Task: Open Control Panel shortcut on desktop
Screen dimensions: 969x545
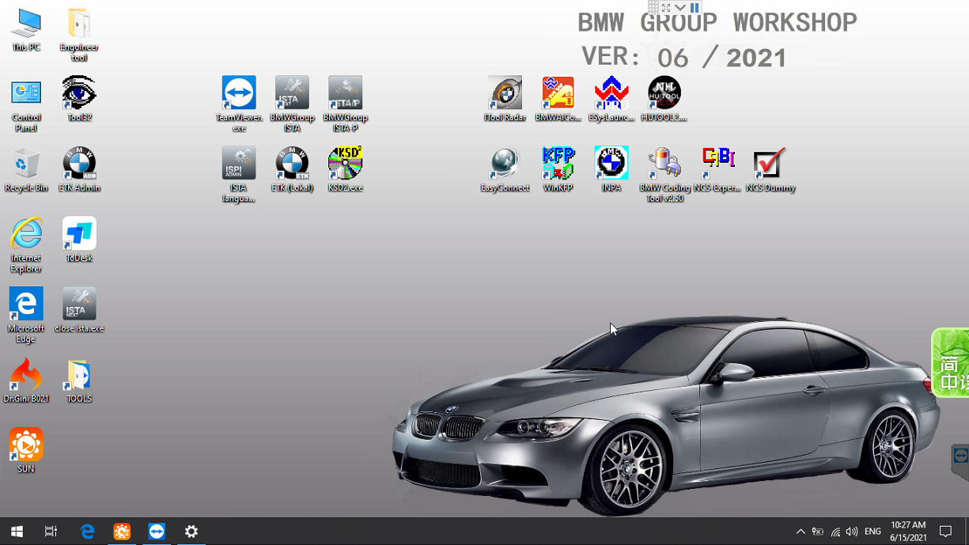Action: tap(26, 105)
